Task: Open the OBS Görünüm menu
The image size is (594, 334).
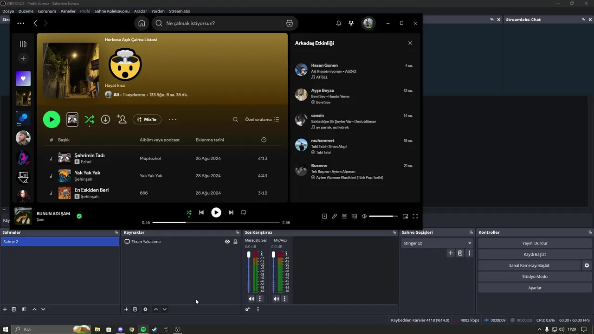Action: pos(47,11)
